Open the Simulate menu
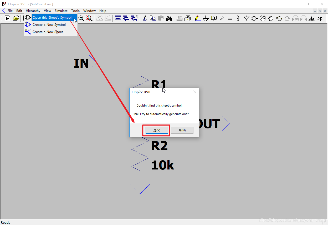Screen dimensions: 328x225 [61, 11]
